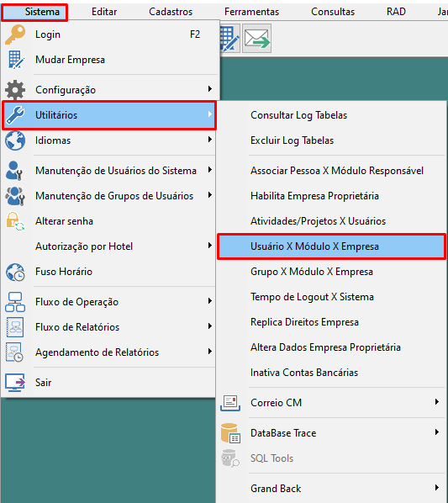Select Replica Direitos Empresa entry

pos(304,322)
